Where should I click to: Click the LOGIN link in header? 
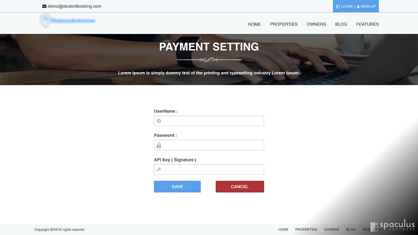coord(347,6)
